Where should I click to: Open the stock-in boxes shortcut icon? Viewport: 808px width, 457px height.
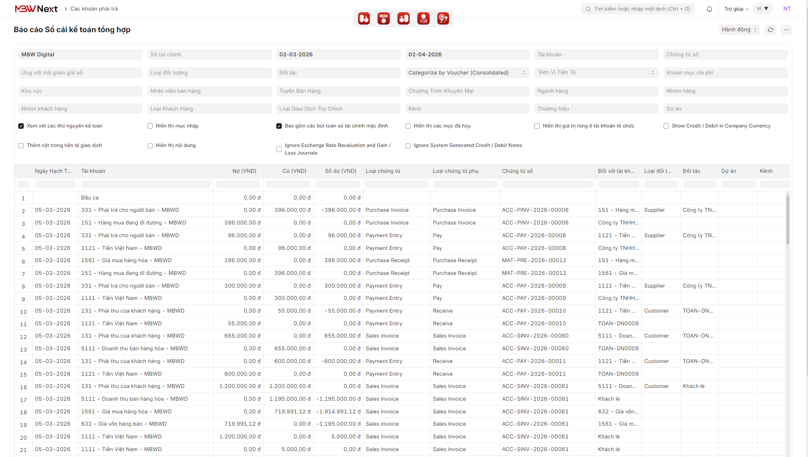[x=364, y=19]
